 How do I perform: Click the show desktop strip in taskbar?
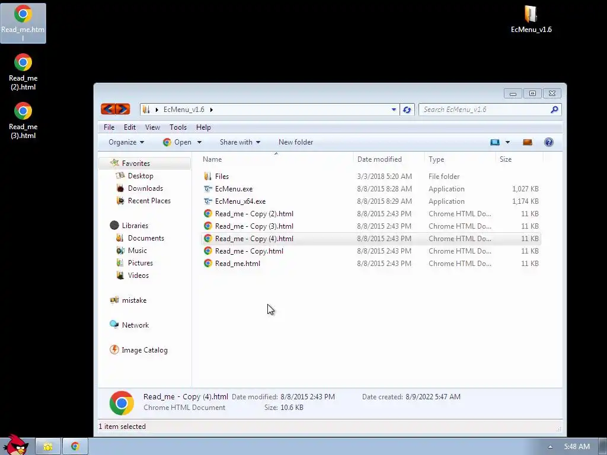[x=603, y=447]
